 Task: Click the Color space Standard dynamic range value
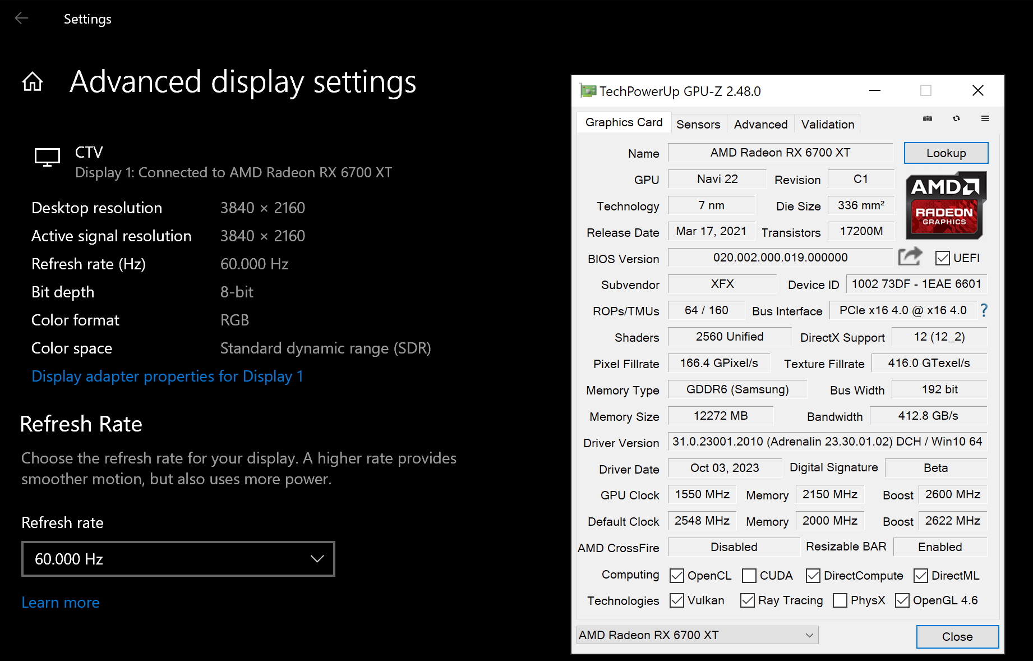coord(325,348)
